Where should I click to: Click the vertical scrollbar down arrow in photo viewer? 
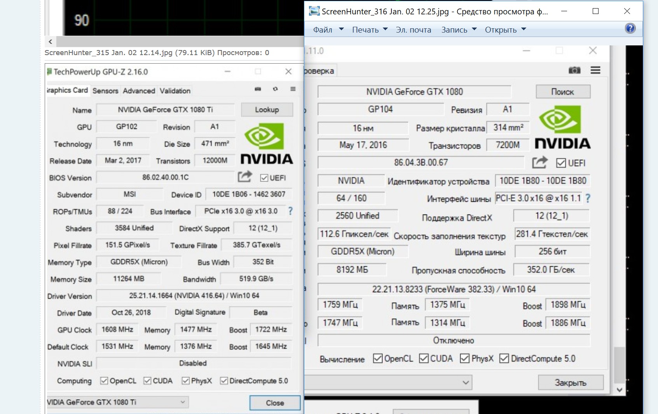(620, 390)
